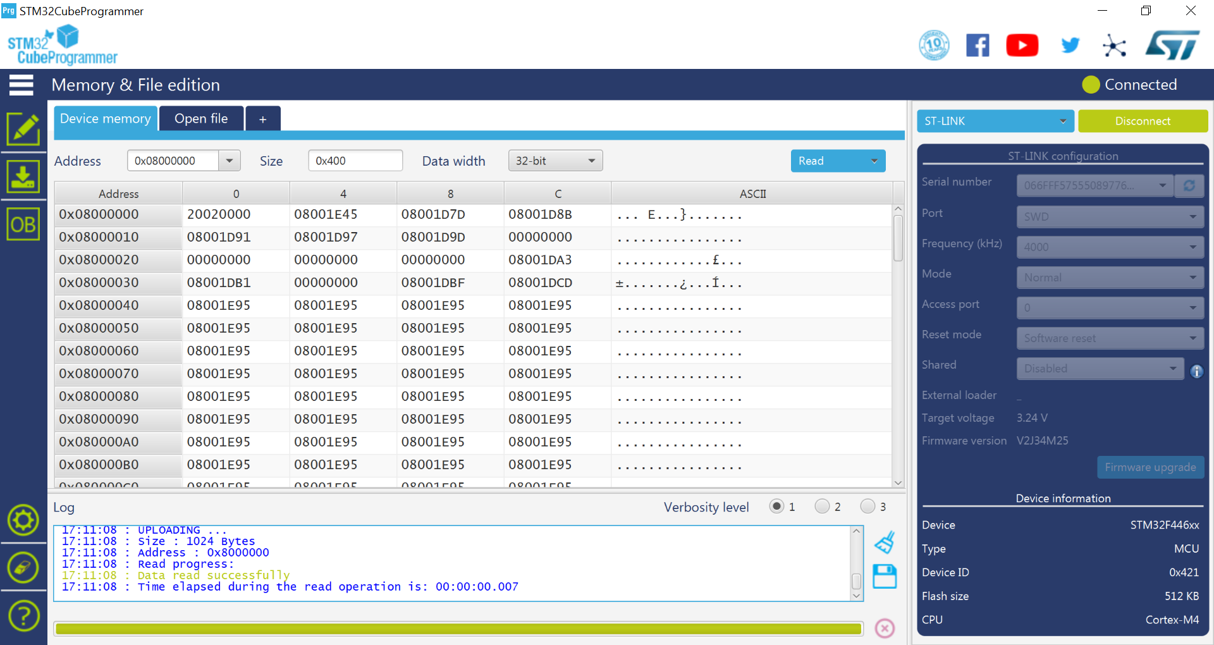This screenshot has height=645, width=1214.
Task: Open the Option Bytes (OB) panel
Action: (23, 224)
